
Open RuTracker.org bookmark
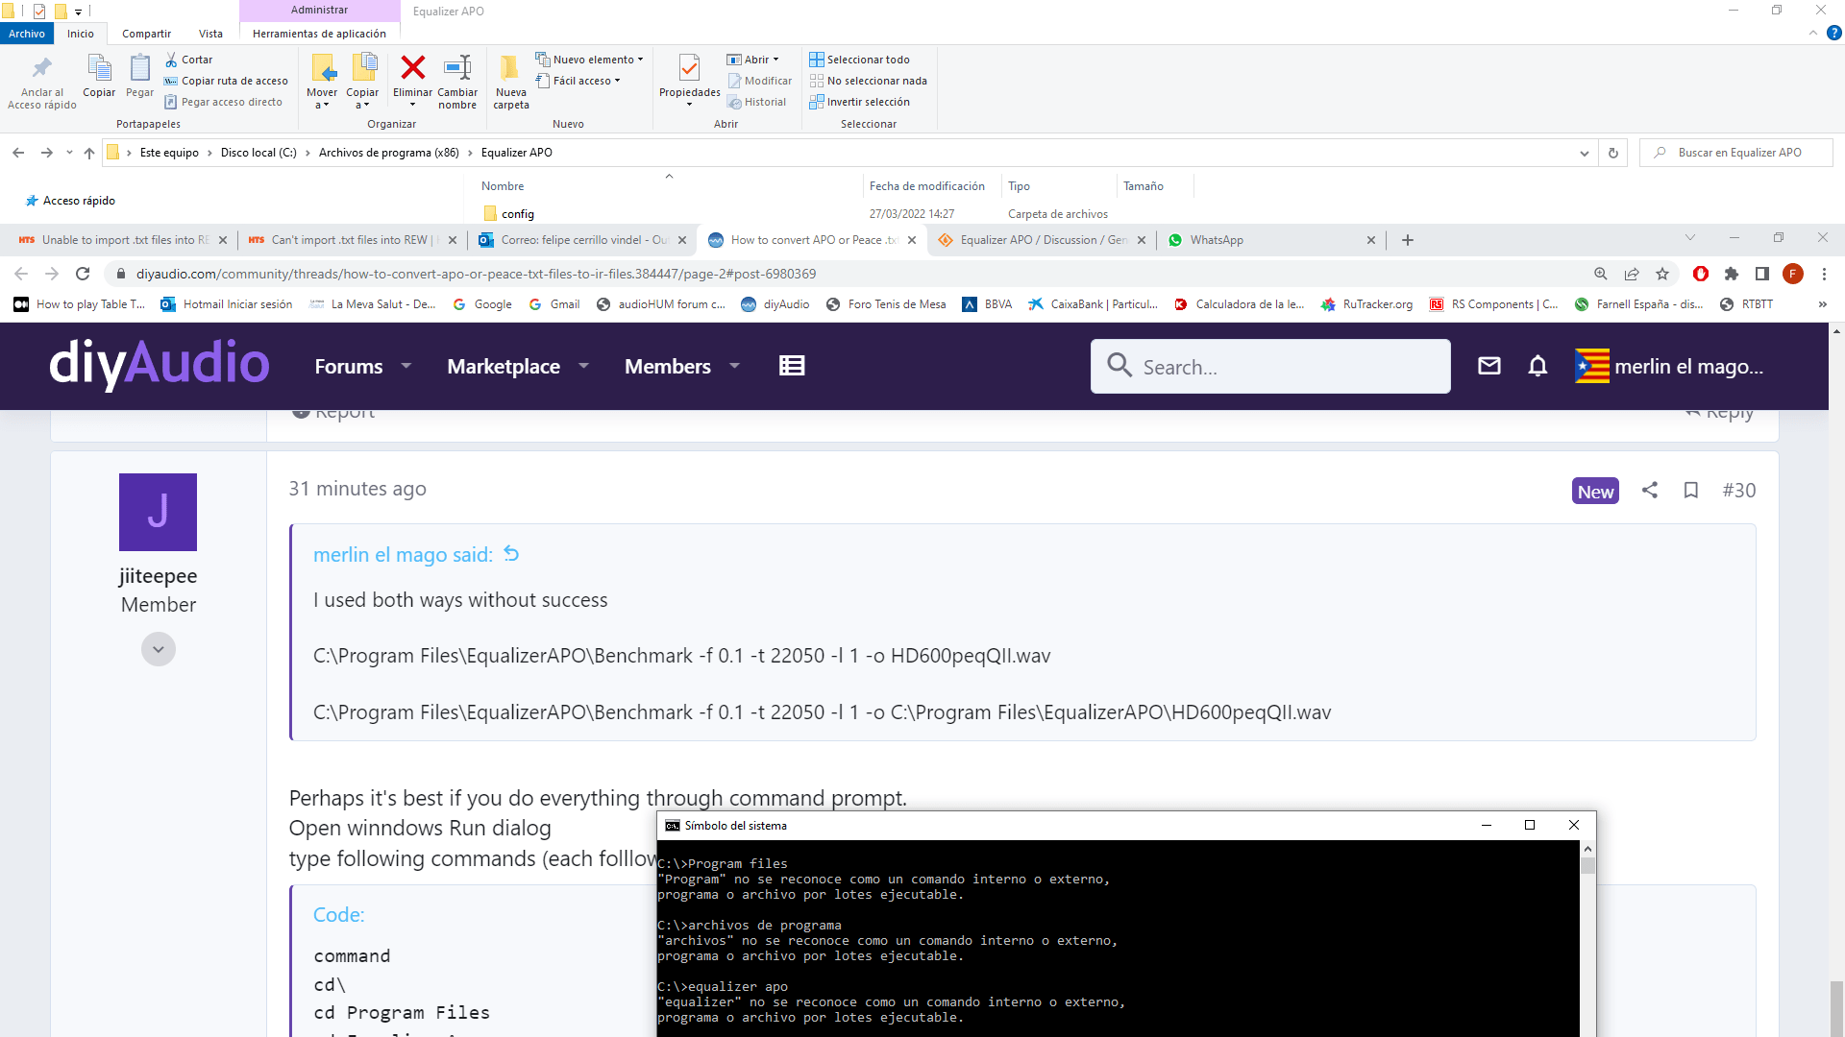pos(1366,304)
